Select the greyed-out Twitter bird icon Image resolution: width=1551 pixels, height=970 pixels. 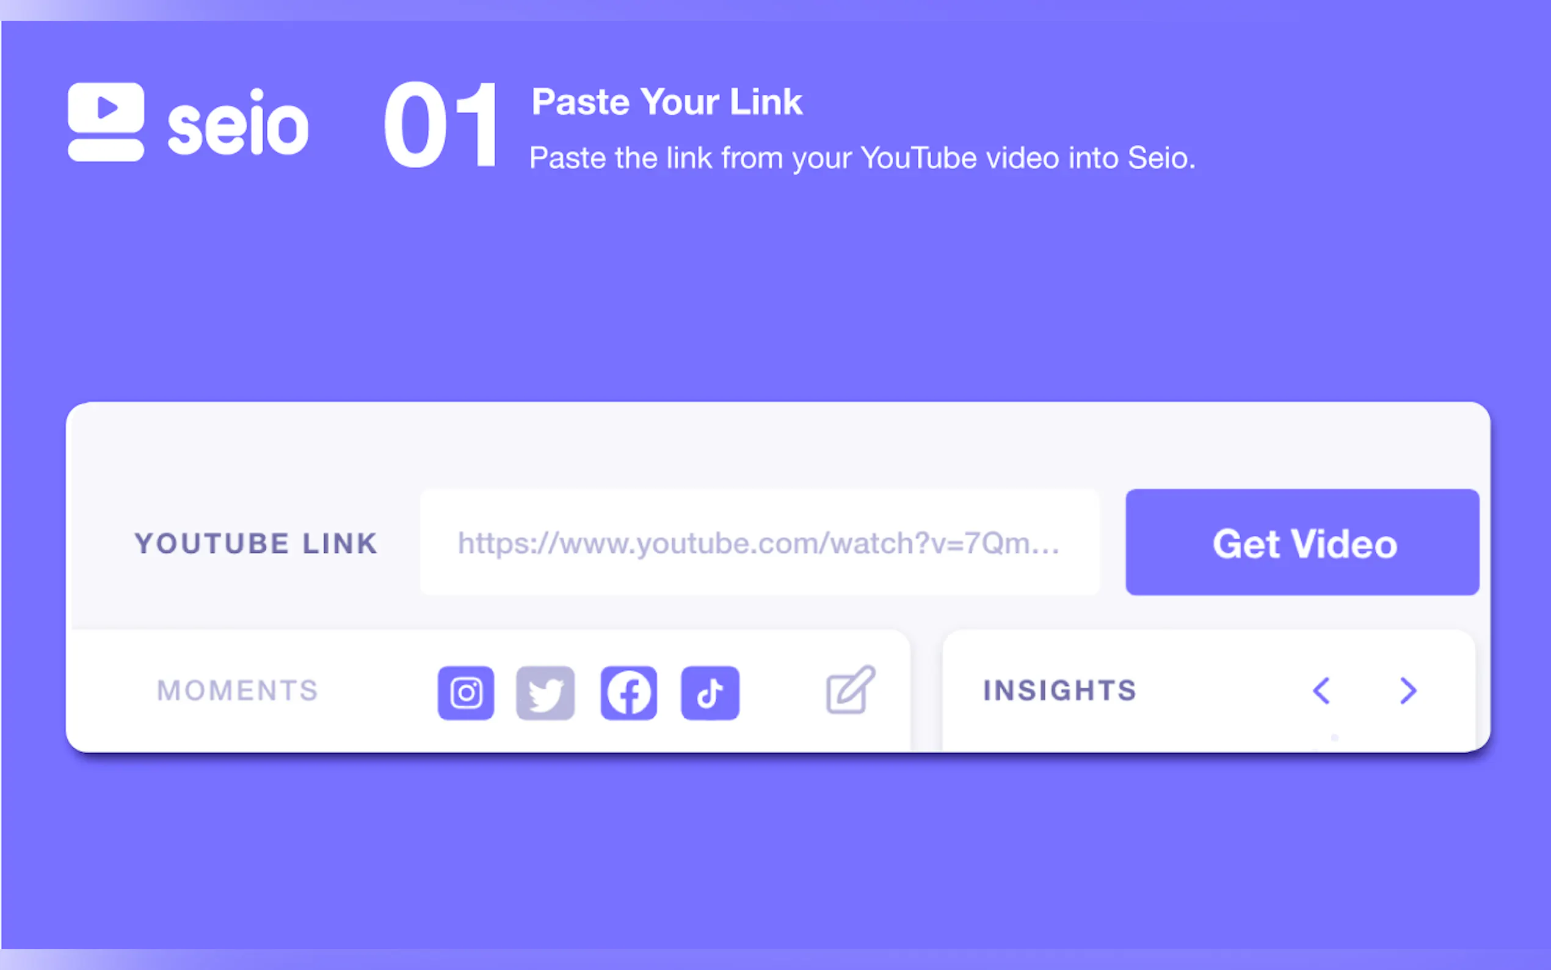(545, 693)
